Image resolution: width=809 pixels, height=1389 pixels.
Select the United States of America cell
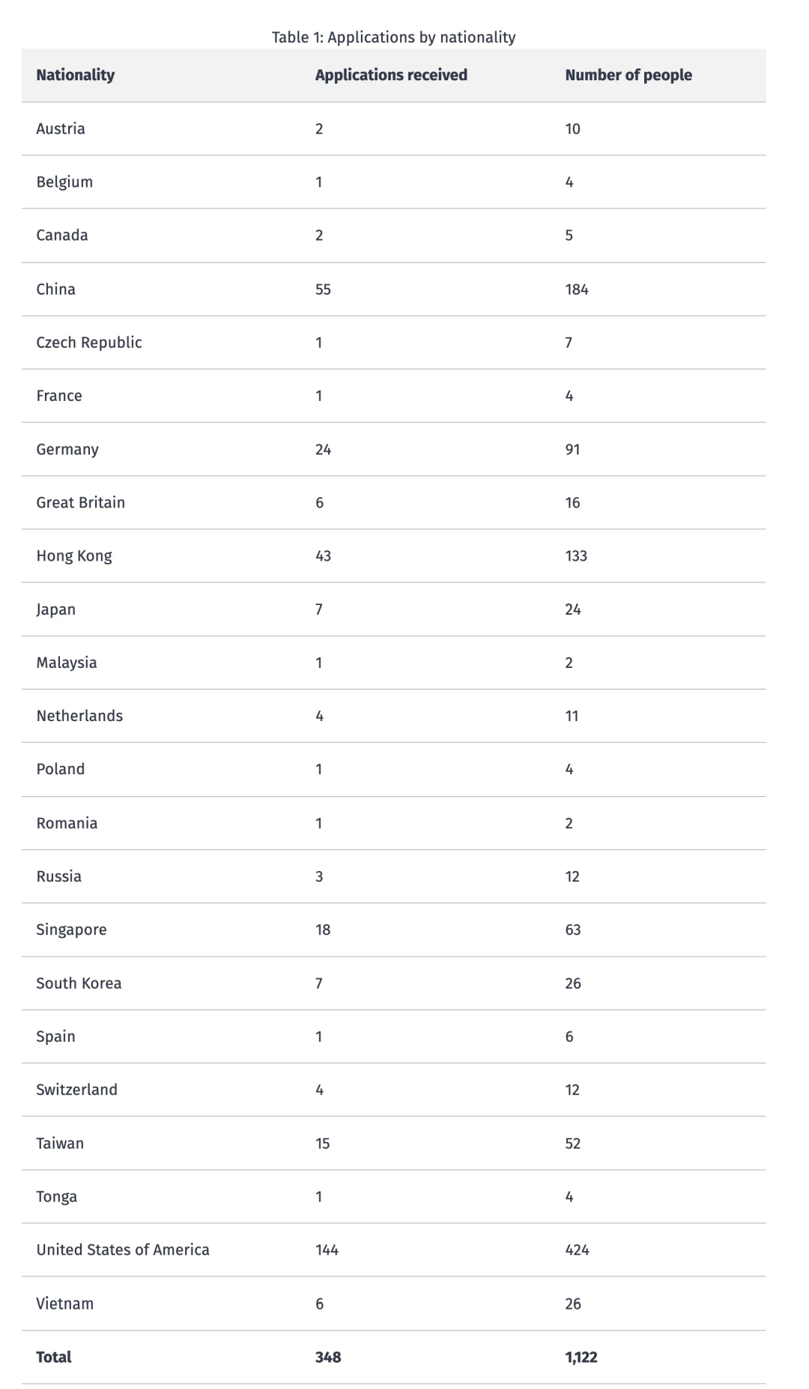coord(123,1250)
